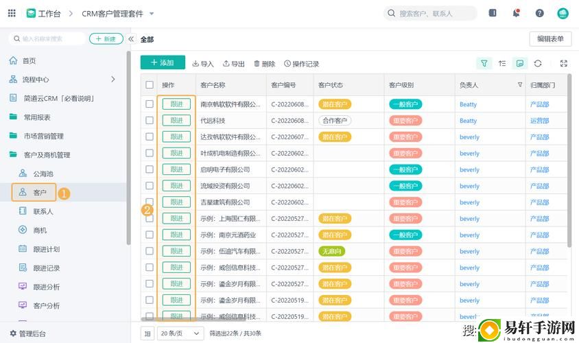Click the 编辑表单 button

point(550,39)
